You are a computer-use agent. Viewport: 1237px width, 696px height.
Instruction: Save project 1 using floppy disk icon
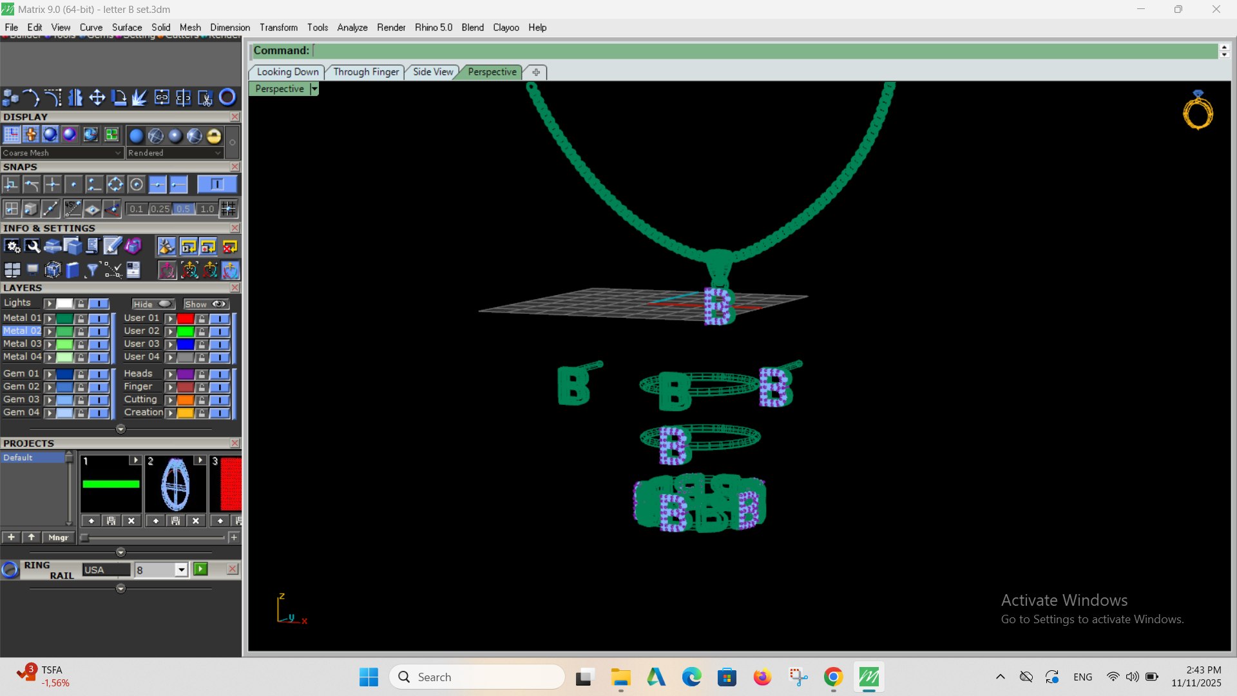[111, 521]
